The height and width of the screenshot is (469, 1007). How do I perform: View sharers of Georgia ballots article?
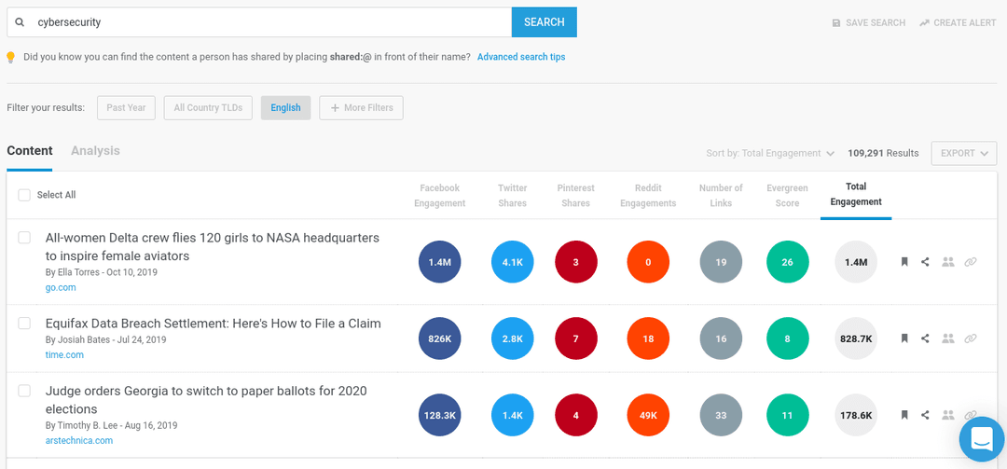coord(948,415)
